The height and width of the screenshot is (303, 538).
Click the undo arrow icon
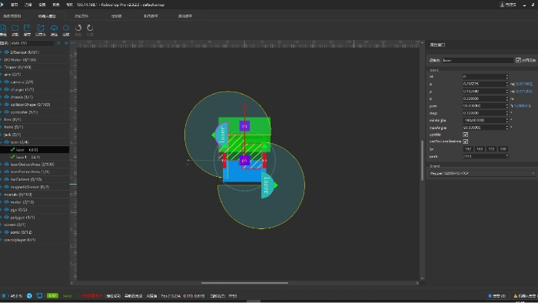[78, 28]
